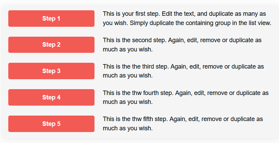Click the misspelled 'thw' in fourth step text

coord(137,93)
